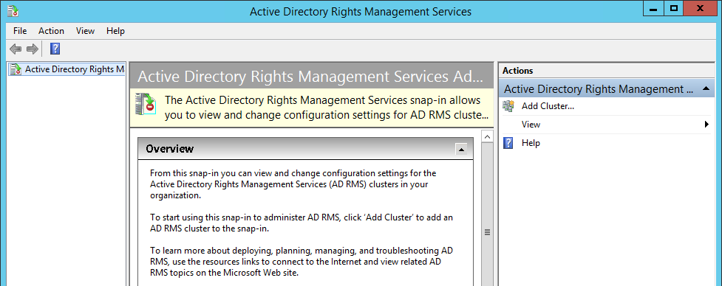This screenshot has width=722, height=286.
Task: Open Help from the toolbar question-mark icon
Action: pos(55,49)
